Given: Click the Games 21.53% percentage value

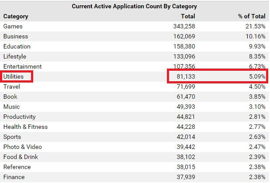Looking at the screenshot, I should pos(255,26).
